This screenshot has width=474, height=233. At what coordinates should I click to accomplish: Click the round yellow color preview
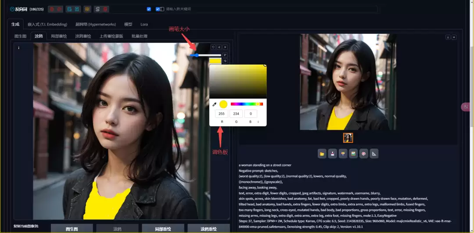tap(223, 104)
